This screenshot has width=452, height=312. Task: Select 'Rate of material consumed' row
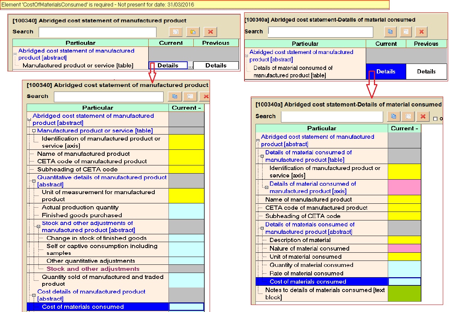[306, 273]
